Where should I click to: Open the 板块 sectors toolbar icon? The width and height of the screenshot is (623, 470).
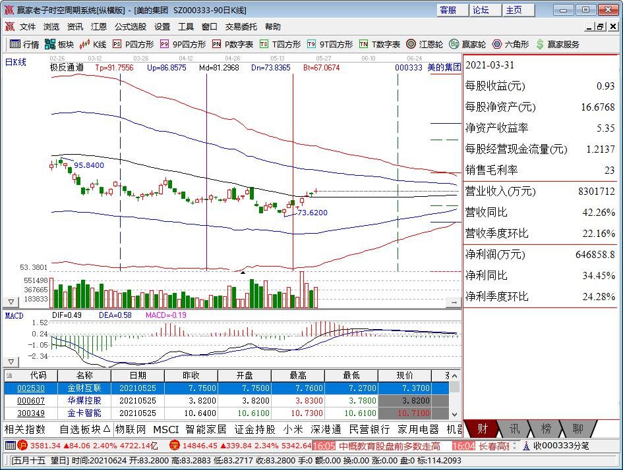pos(59,44)
